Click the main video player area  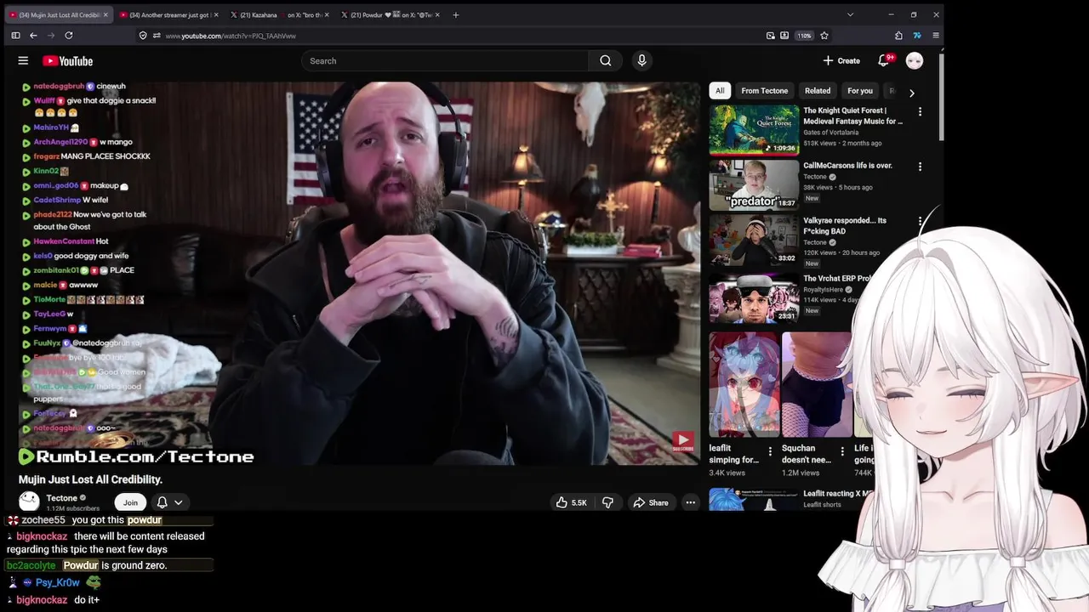[x=359, y=273]
